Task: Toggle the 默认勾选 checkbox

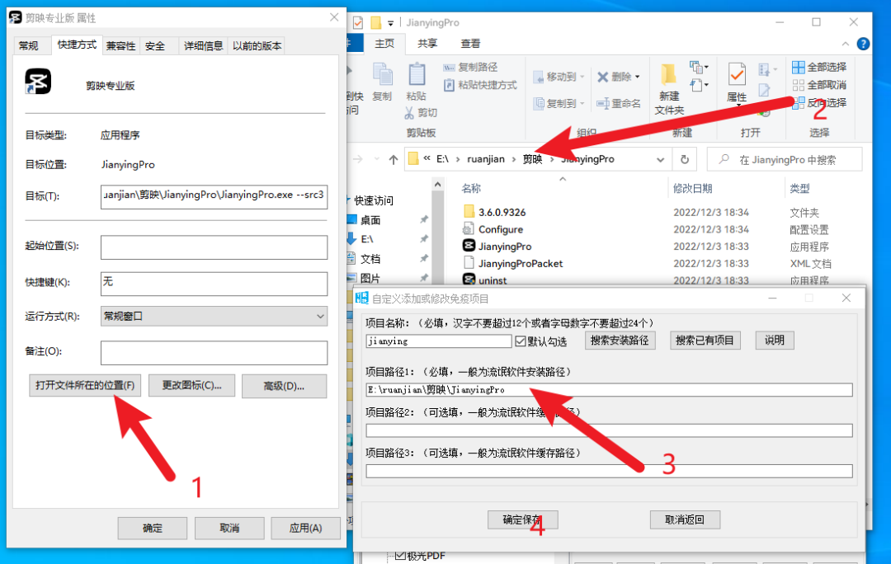Action: pos(521,341)
